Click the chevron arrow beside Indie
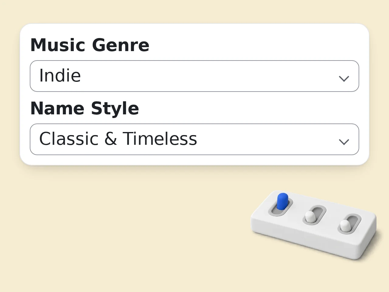 point(344,78)
